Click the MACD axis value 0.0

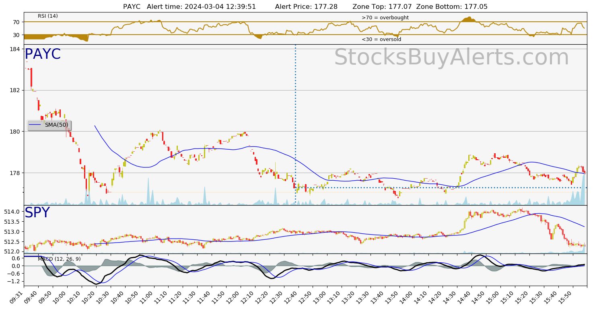click(16, 266)
